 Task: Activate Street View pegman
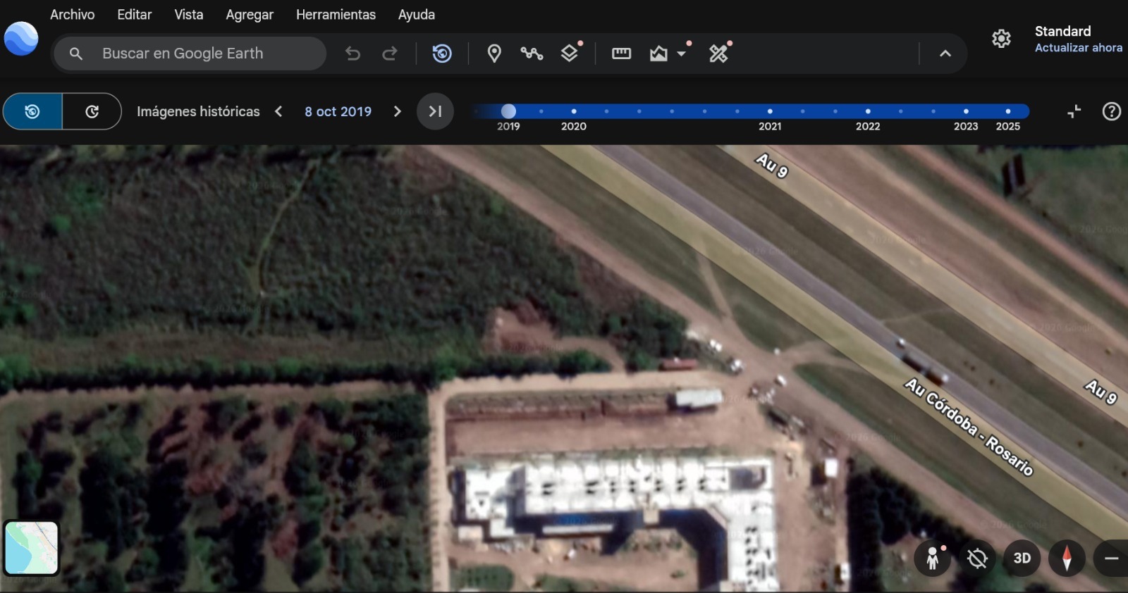tap(933, 558)
